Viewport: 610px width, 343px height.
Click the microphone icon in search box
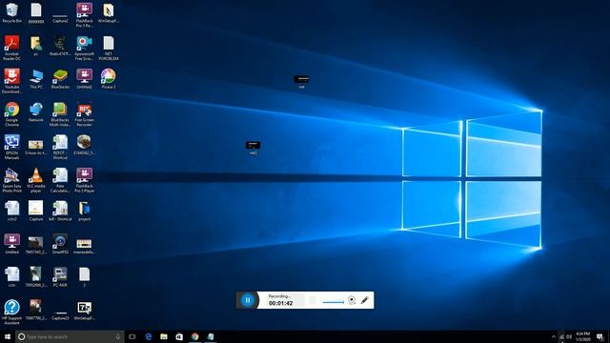pyautogui.click(x=118, y=336)
